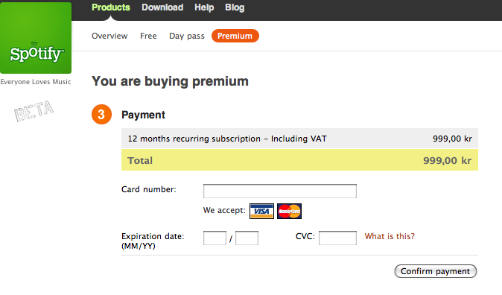Select the Premium tab
The image size is (502, 295).
pos(235,36)
